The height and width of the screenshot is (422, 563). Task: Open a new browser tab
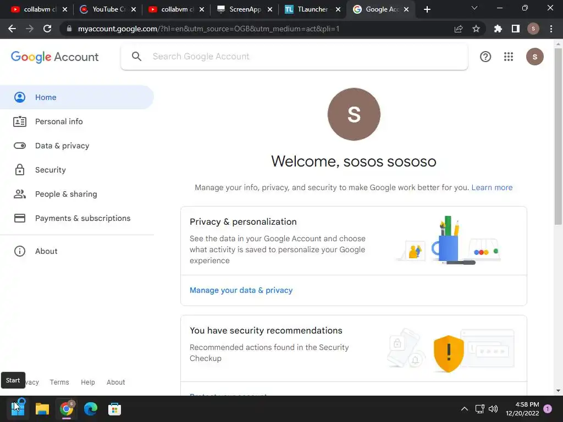[x=427, y=9]
